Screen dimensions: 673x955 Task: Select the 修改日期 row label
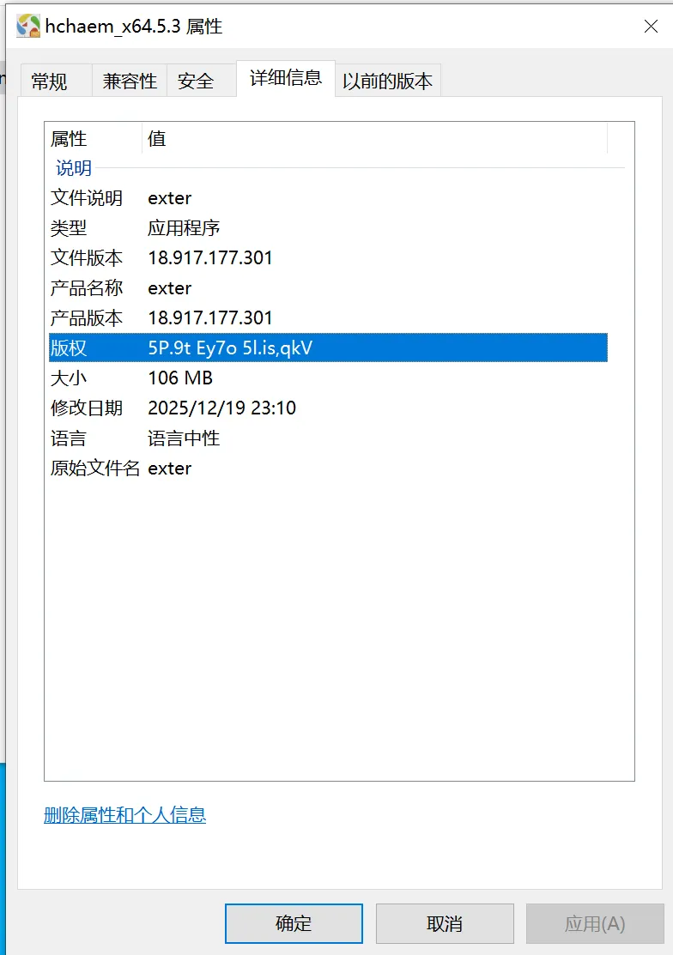[x=87, y=408]
